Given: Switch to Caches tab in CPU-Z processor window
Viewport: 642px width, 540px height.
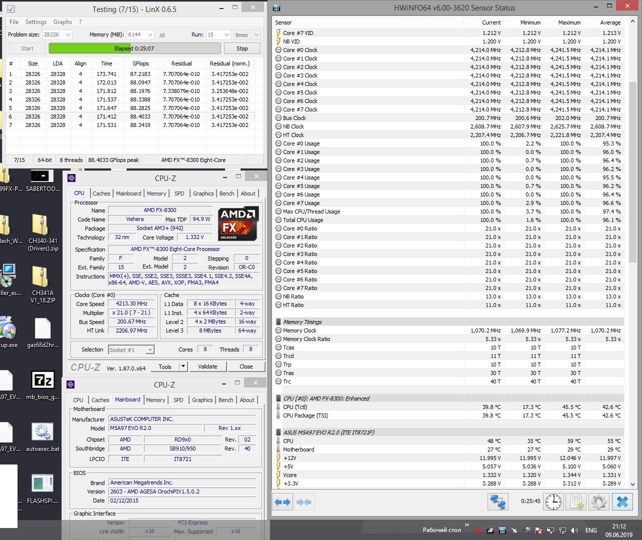Looking at the screenshot, I should pyautogui.click(x=101, y=193).
